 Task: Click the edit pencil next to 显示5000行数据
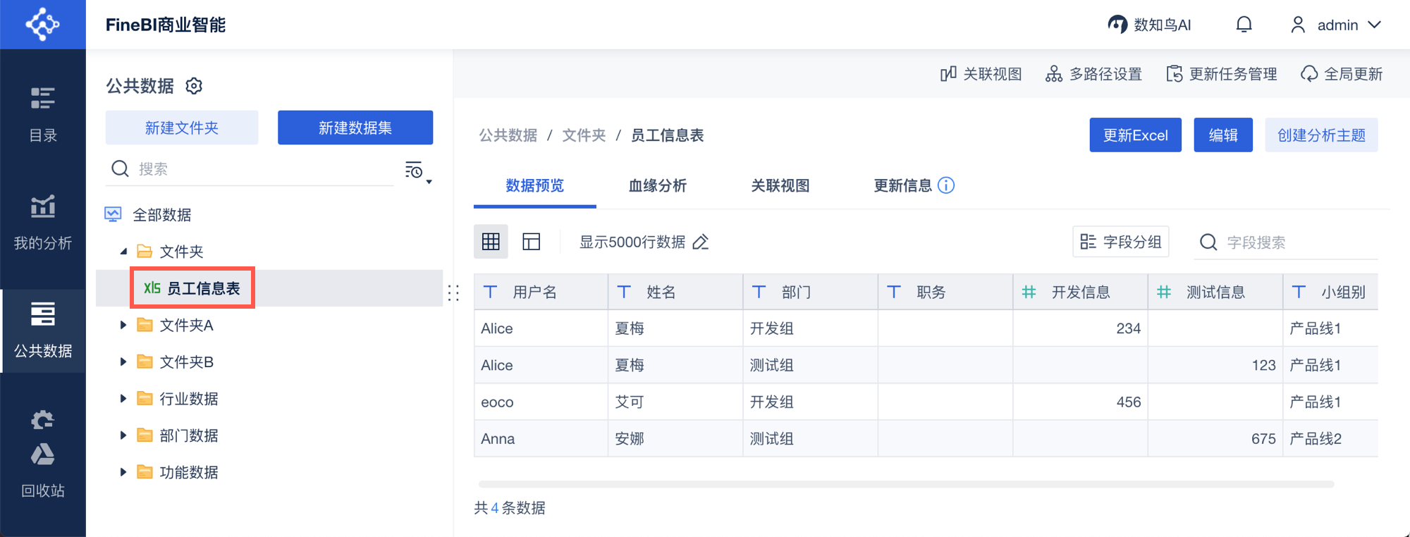[701, 242]
